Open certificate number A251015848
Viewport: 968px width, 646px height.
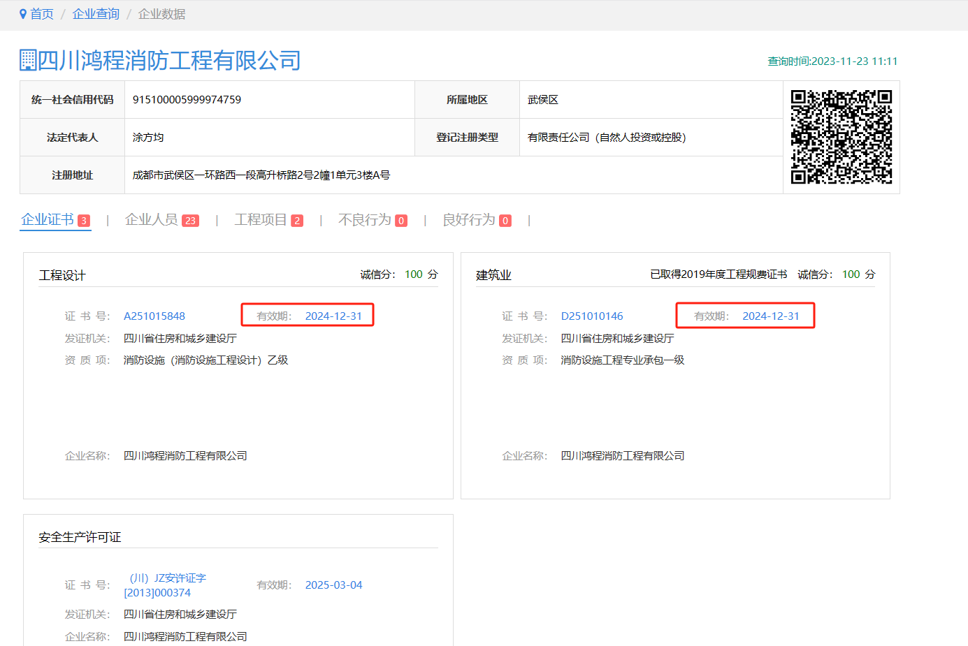tap(154, 316)
